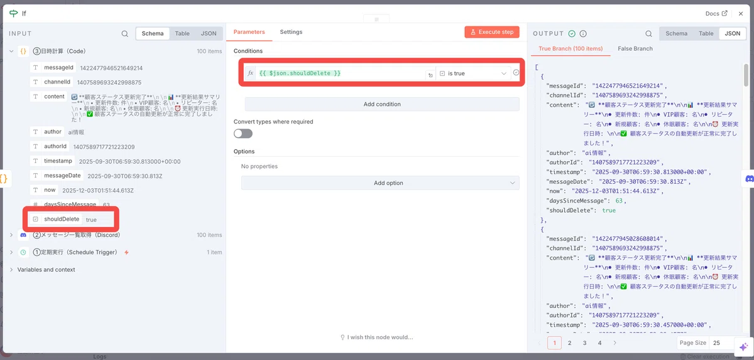Image resolution: width=754 pixels, height=360 pixels.
Task: Click the Code node braces icon
Action: point(23,51)
